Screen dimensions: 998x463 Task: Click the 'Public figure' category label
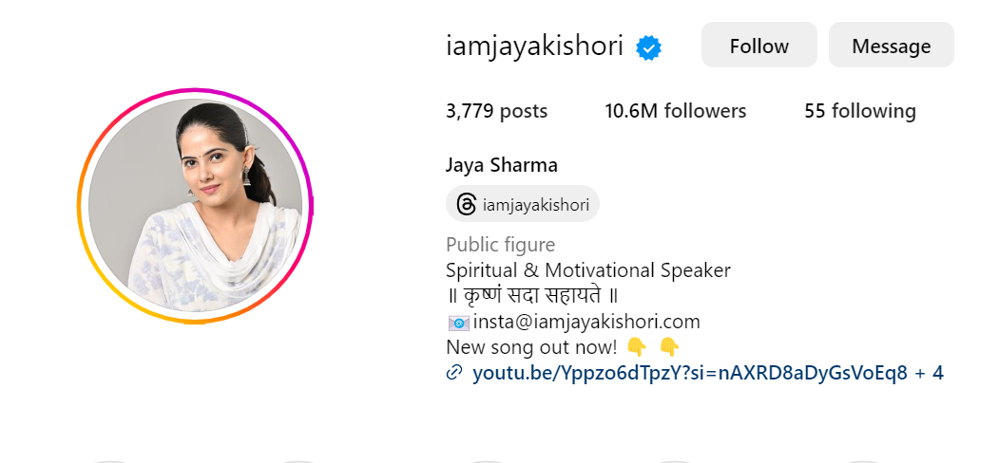[500, 245]
